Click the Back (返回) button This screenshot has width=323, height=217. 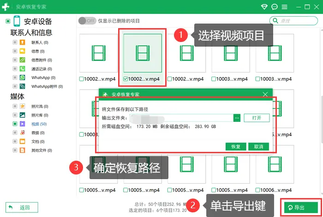click(x=22, y=207)
